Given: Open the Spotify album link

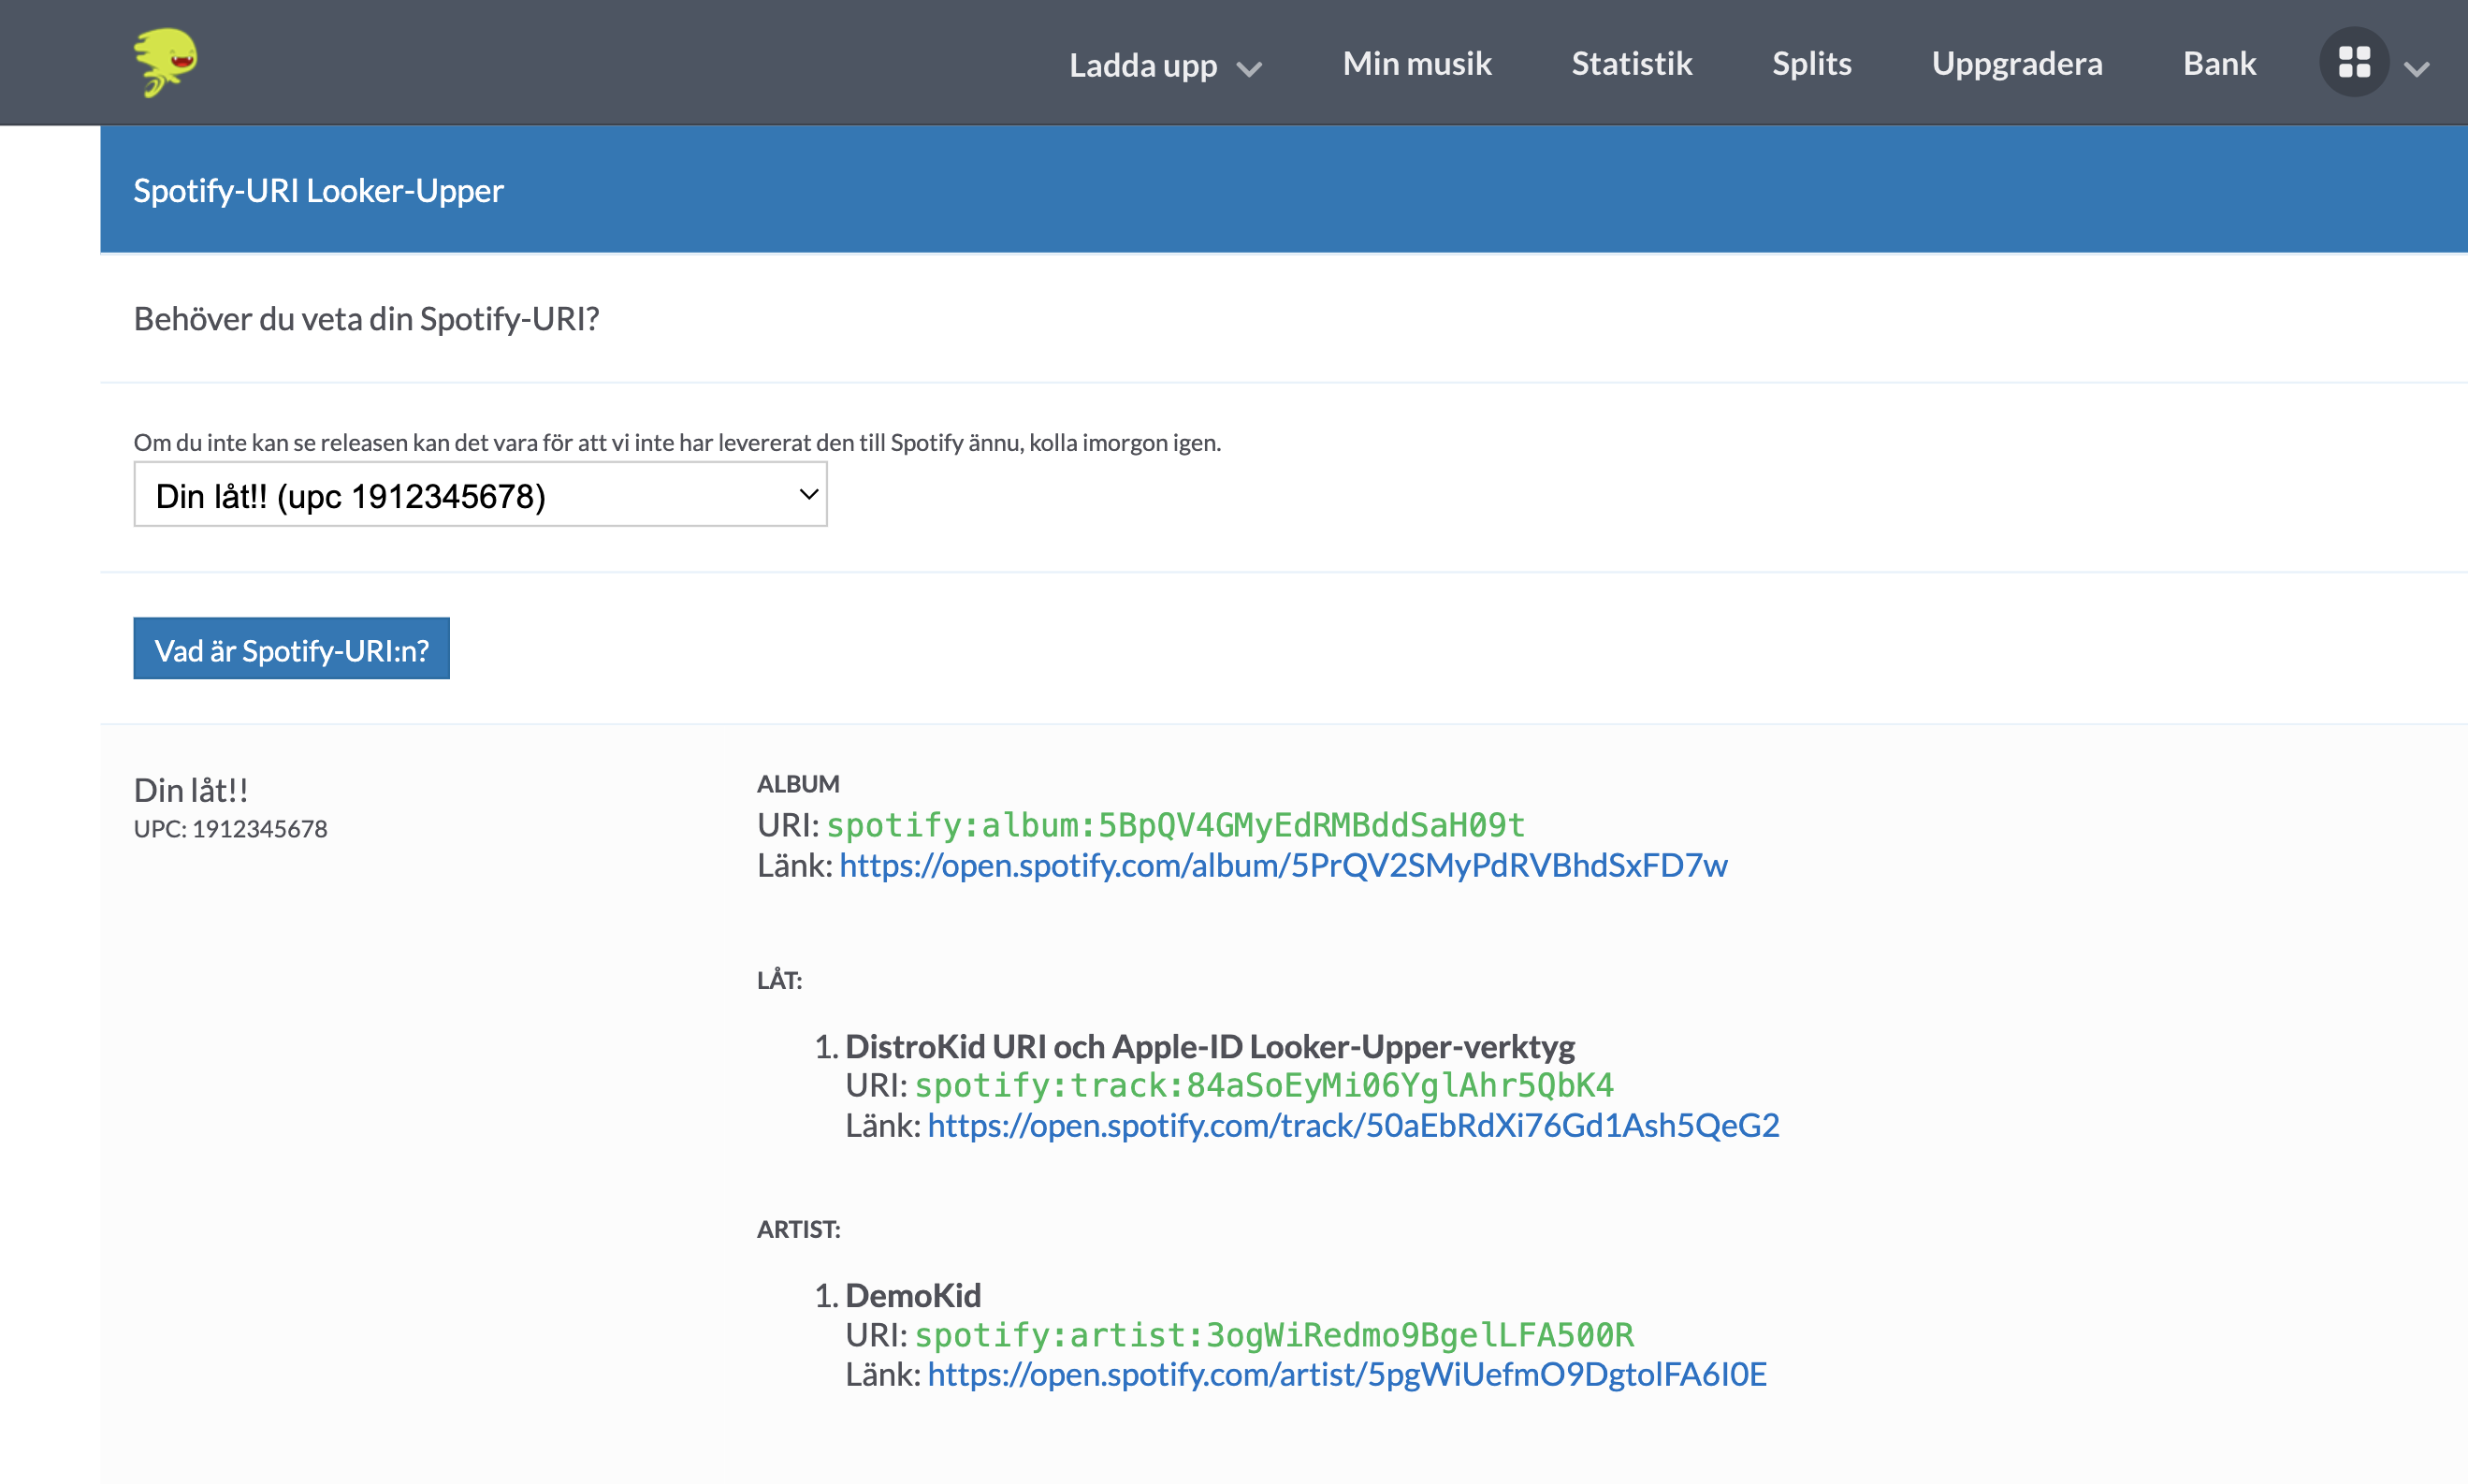Looking at the screenshot, I should (1283, 865).
